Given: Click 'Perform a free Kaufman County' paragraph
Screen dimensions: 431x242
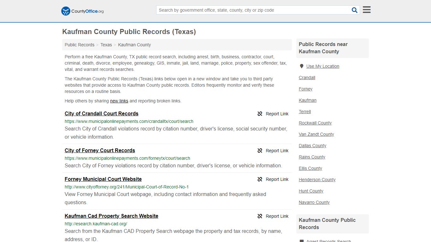Looking at the screenshot, I should point(176,63).
